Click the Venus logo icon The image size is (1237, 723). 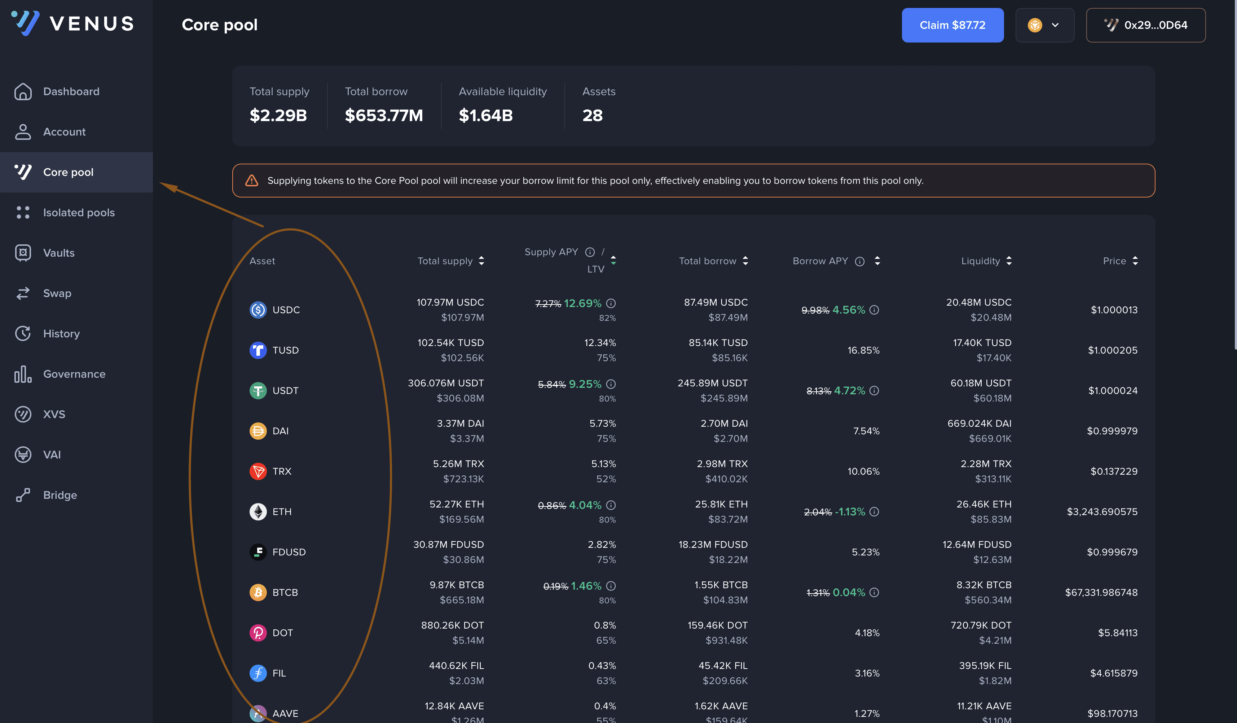(x=26, y=23)
